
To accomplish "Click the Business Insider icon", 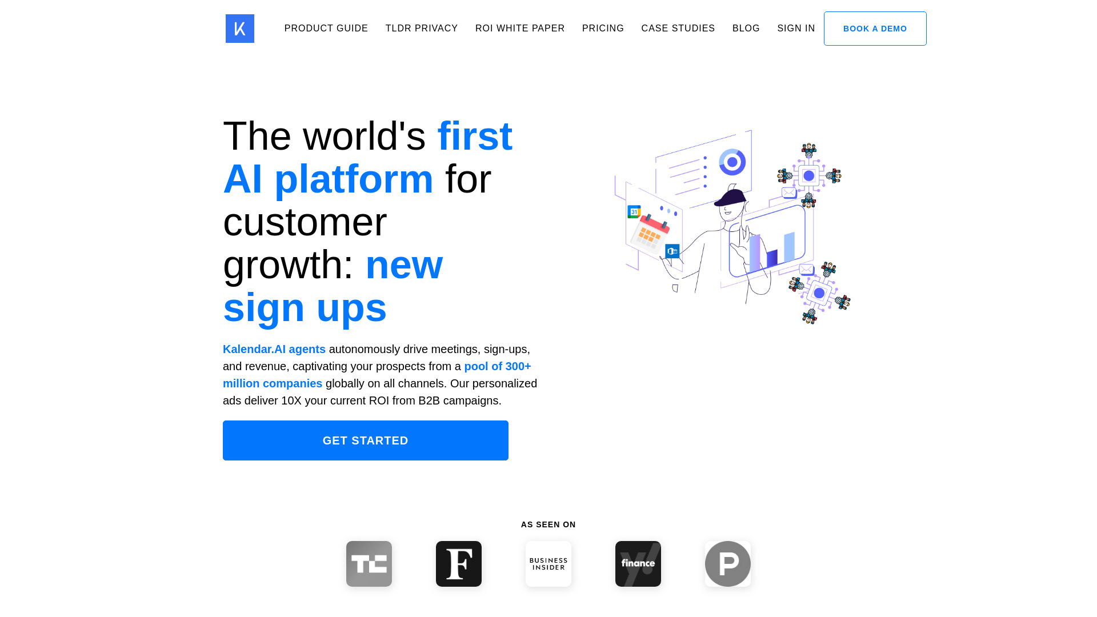I will tap(548, 563).
